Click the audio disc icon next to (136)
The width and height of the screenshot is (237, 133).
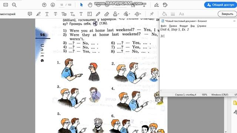pos(95,24)
